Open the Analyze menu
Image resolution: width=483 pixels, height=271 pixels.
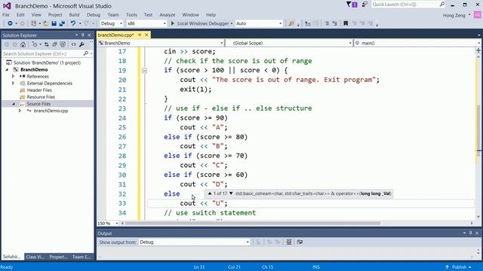coord(168,15)
